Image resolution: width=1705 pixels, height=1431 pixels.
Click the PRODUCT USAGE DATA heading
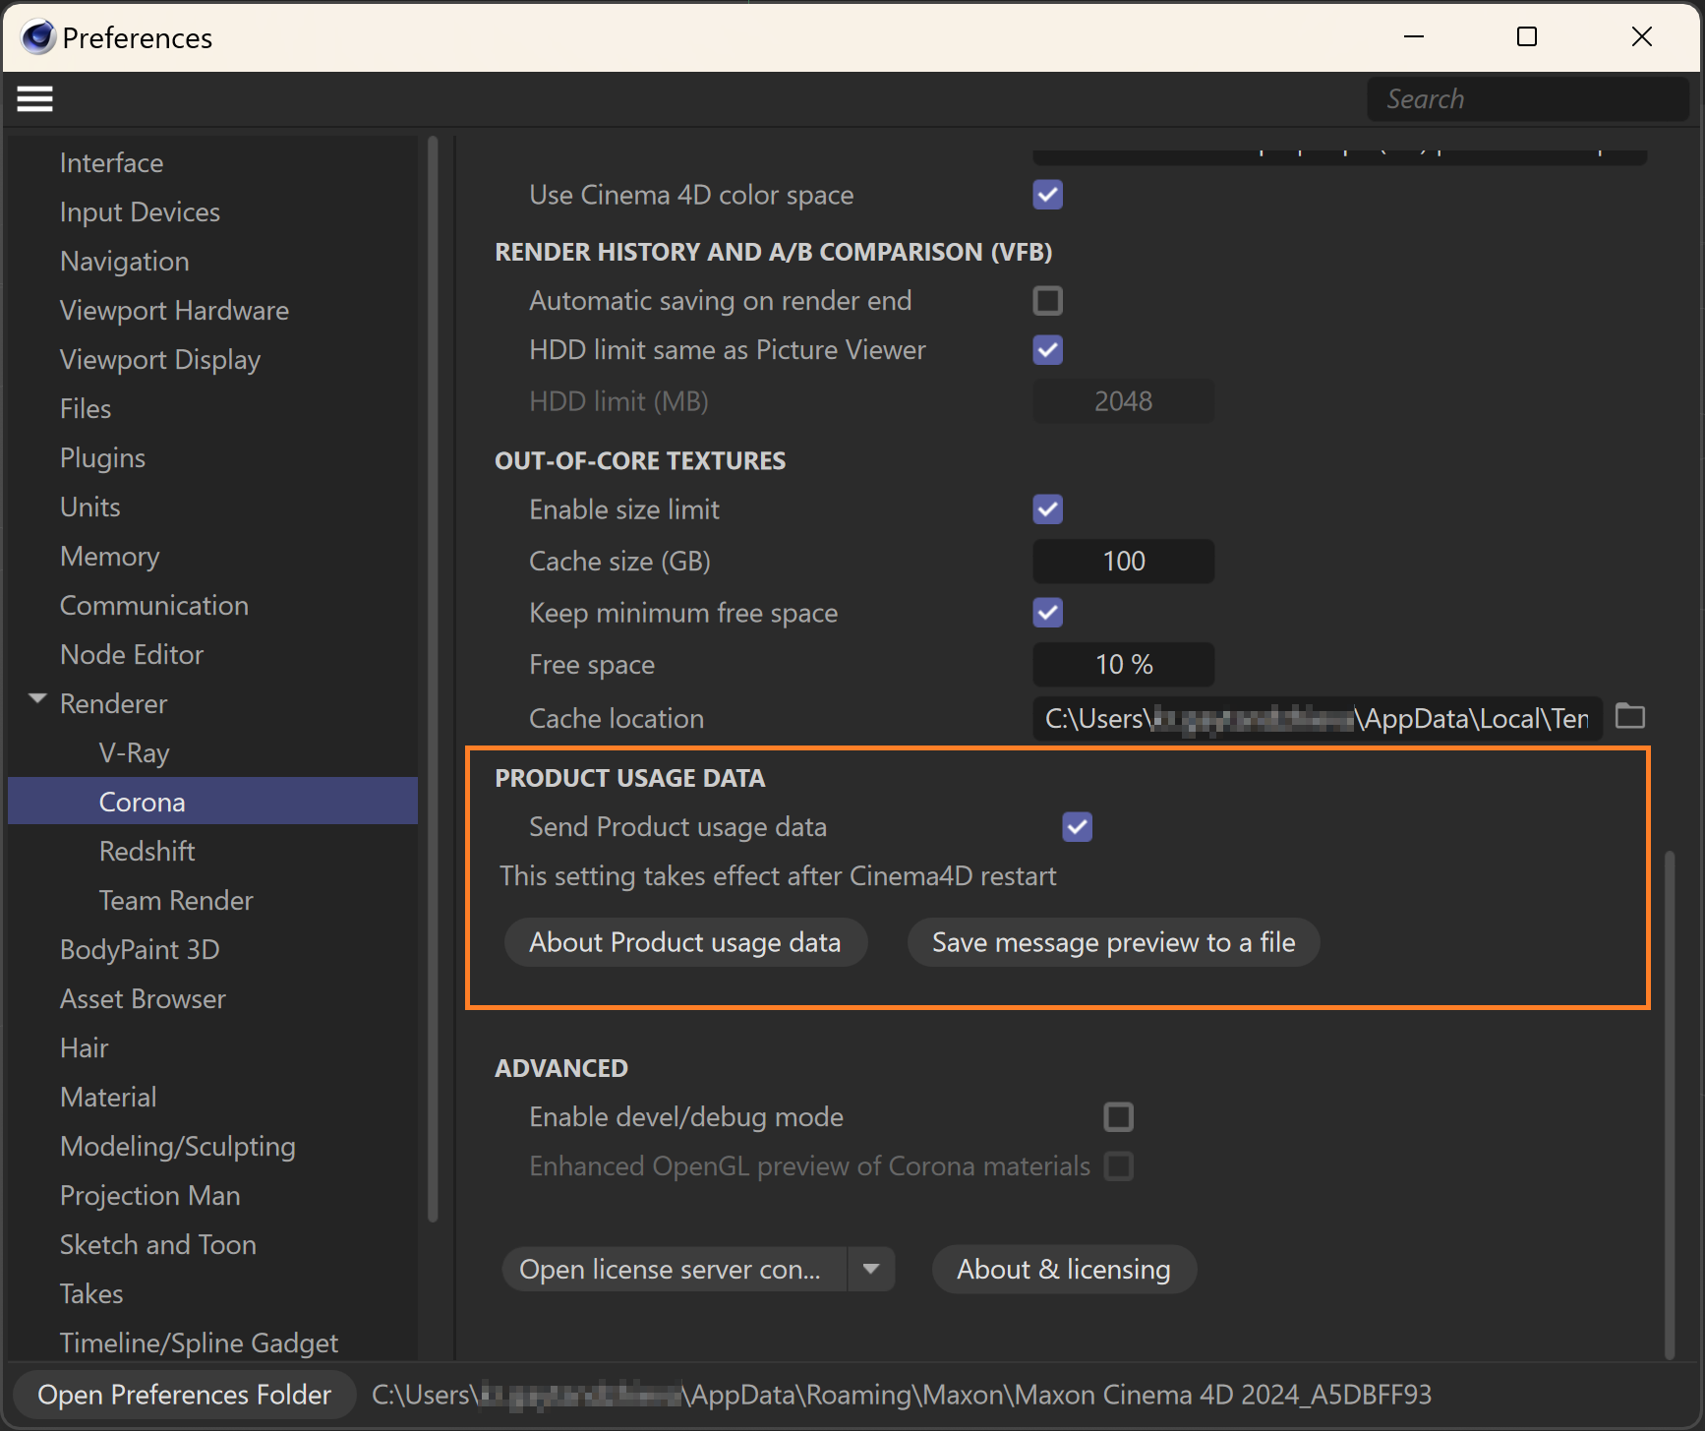(629, 778)
